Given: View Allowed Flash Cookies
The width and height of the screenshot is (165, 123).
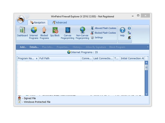Looking at the screenshot, I should 103,28.
